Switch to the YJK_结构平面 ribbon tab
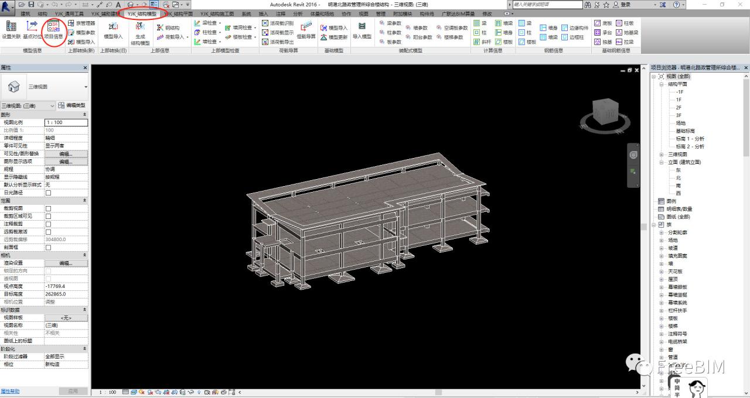This screenshot has width=750, height=398. pyautogui.click(x=178, y=13)
